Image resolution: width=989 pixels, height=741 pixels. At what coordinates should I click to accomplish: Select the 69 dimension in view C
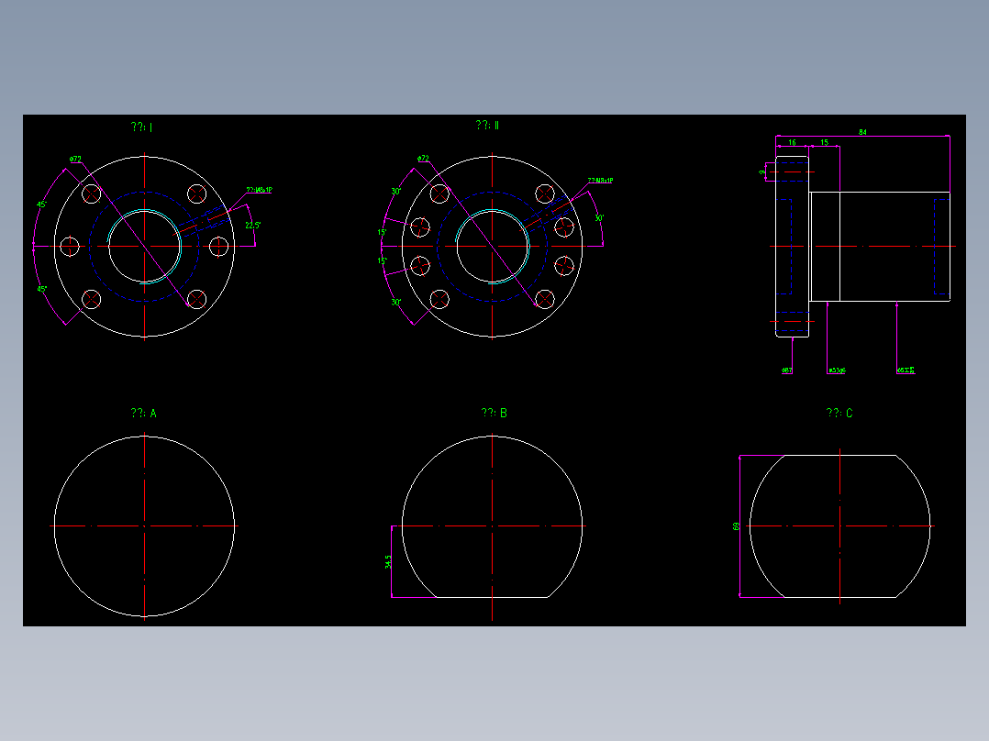(736, 526)
